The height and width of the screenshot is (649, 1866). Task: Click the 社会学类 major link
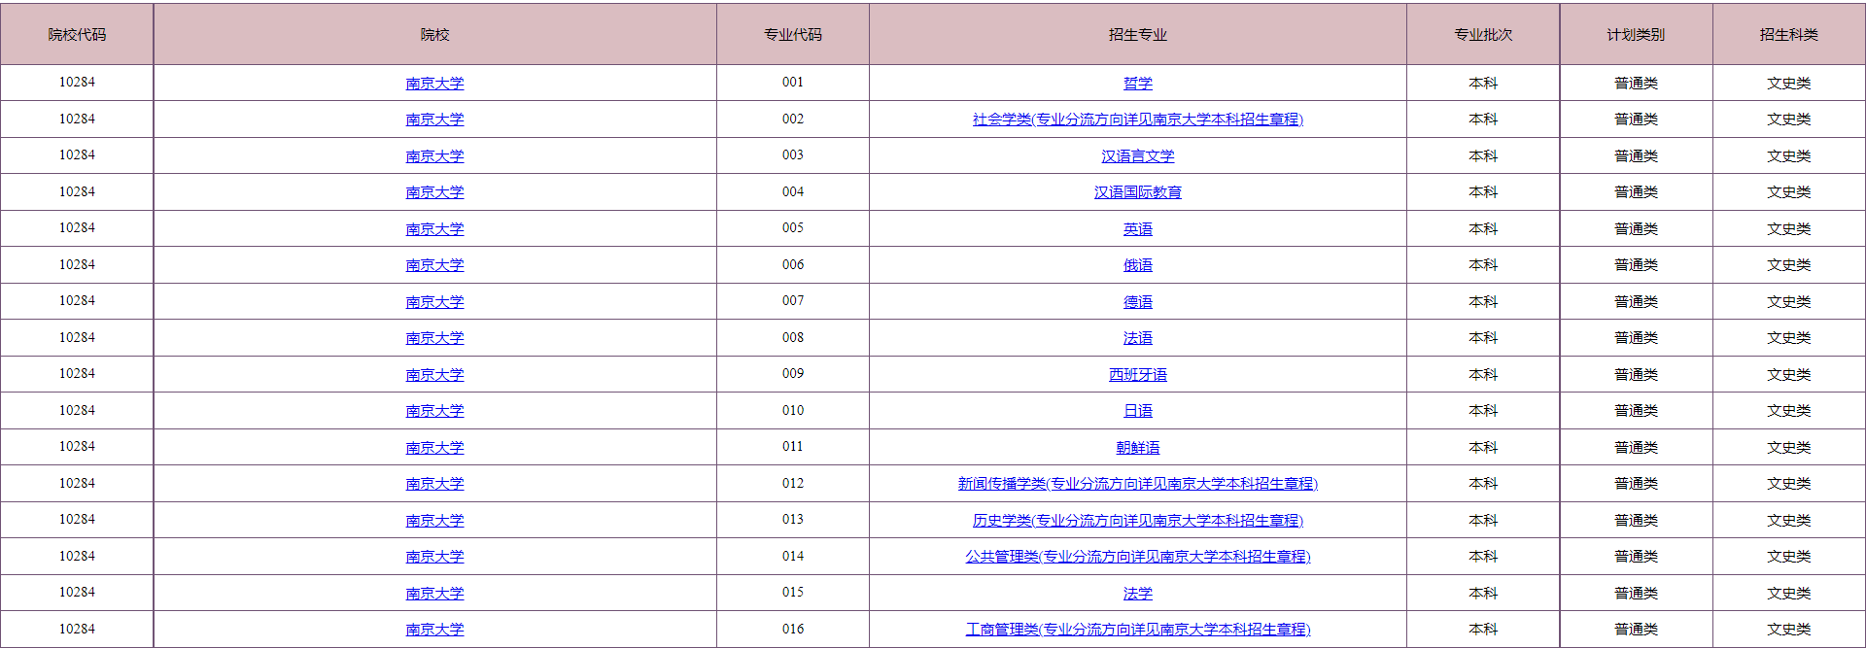[1137, 120]
